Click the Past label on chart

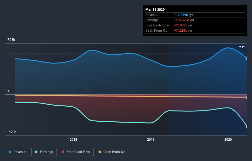[241, 47]
